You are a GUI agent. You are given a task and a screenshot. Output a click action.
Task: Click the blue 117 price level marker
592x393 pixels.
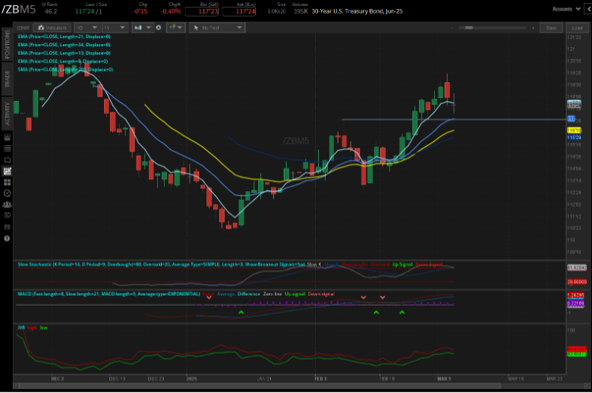[572, 119]
